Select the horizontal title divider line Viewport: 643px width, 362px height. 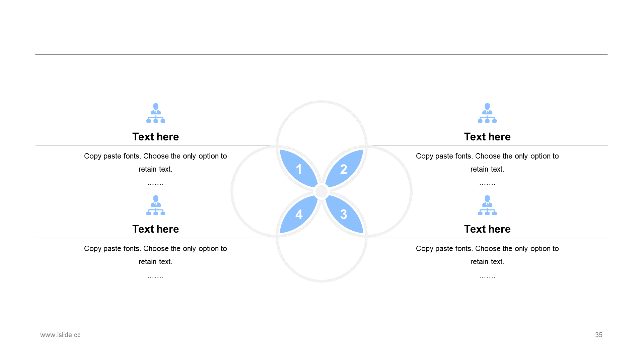pos(321,54)
